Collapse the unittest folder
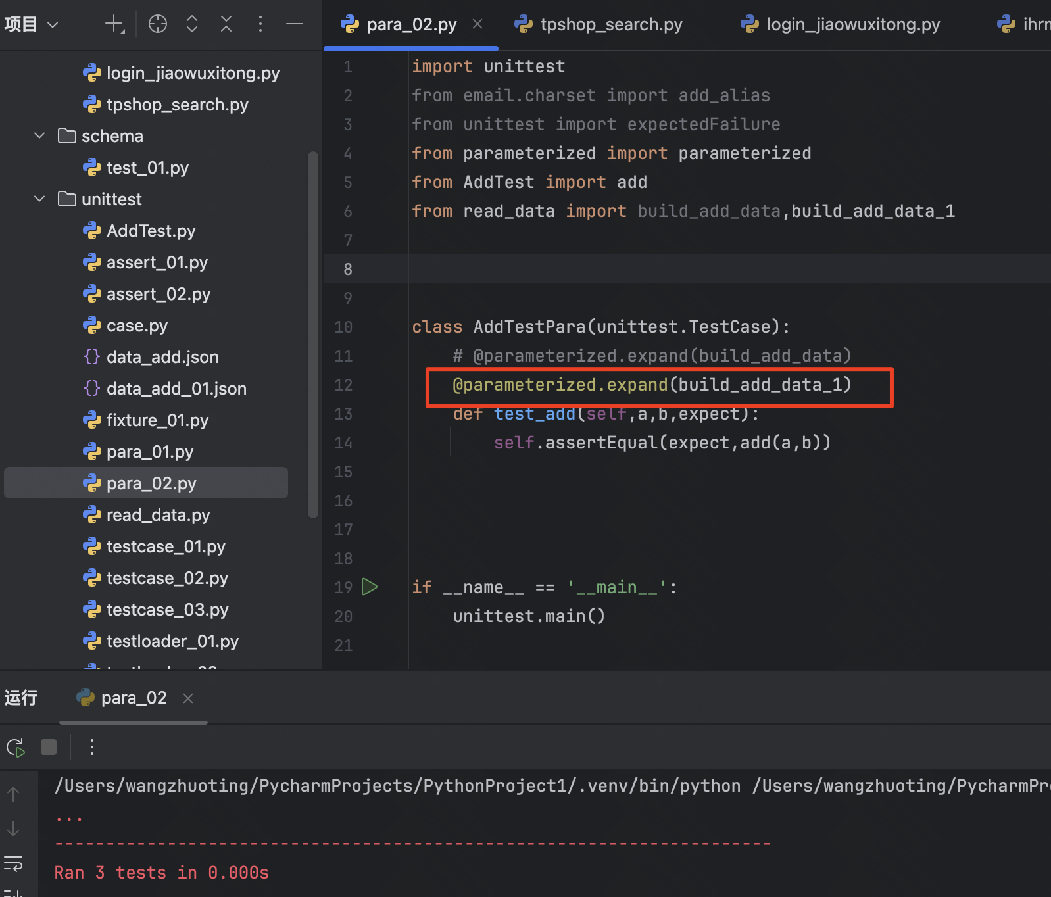Image resolution: width=1051 pixels, height=897 pixels. [x=39, y=199]
